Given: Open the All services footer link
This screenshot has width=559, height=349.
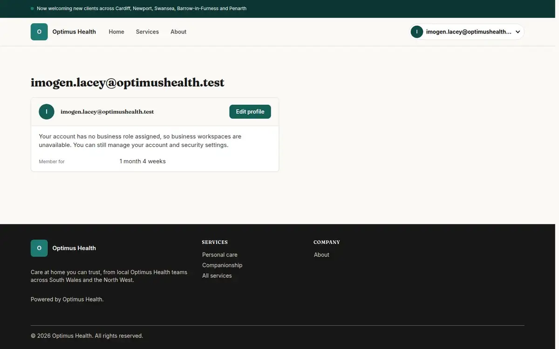Looking at the screenshot, I should coord(217,275).
